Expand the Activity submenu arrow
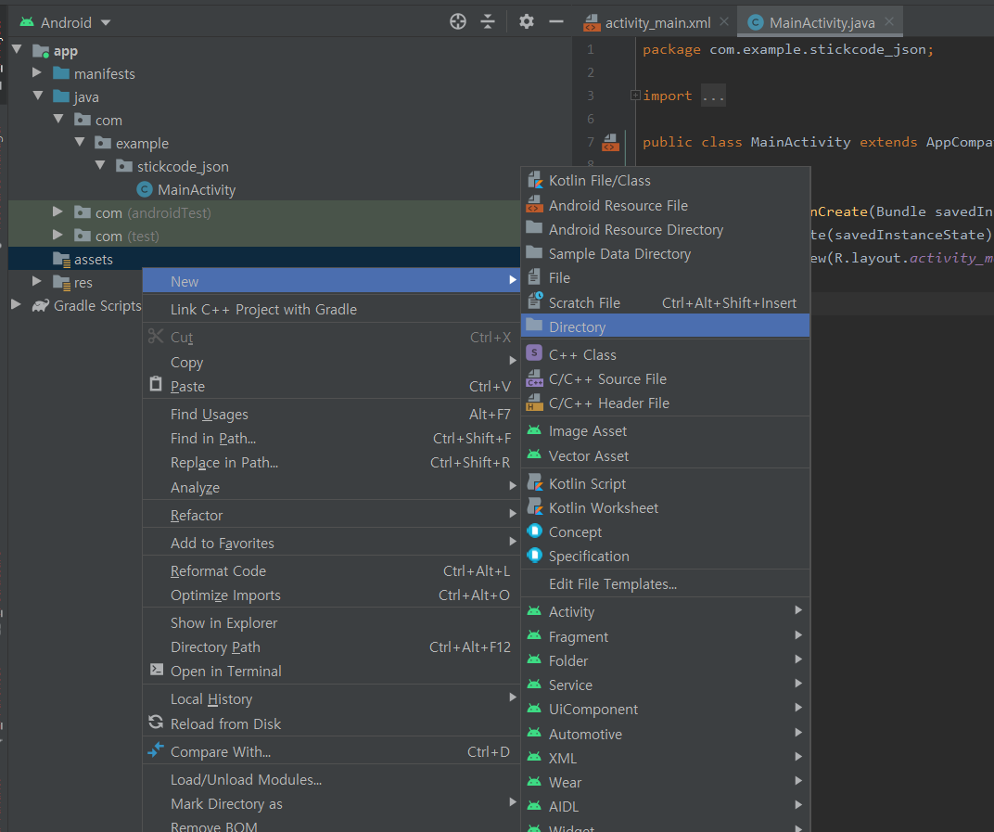Screen dimensions: 994x832 798,611
